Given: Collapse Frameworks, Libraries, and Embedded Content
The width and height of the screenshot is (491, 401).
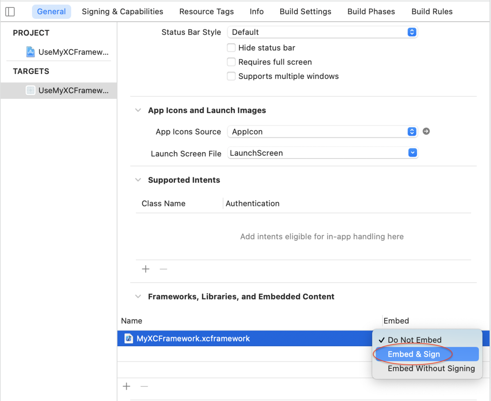Looking at the screenshot, I should [139, 296].
